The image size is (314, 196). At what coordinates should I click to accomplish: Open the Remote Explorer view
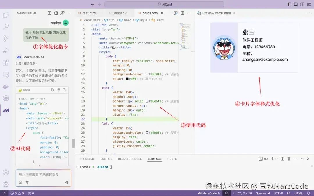[x=6, y=74]
